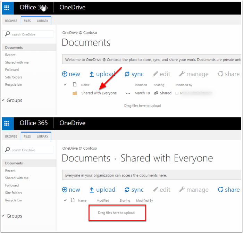Sort by Name column in bottom panel
Image resolution: width=243 pixels, height=233 pixels.
pyautogui.click(x=82, y=201)
